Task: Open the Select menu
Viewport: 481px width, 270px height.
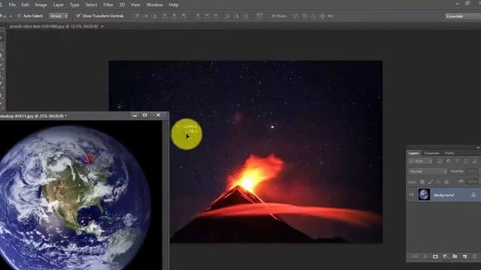Action: [91, 5]
